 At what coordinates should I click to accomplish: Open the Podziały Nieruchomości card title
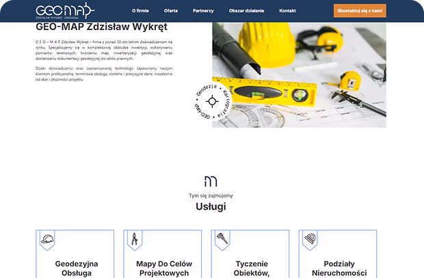point(339,268)
